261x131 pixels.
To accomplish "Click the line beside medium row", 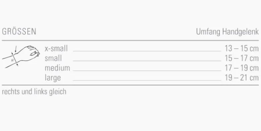I will click(x=147, y=71).
